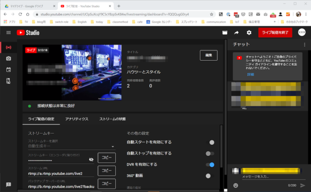311x192 pixels.
Task: Open the YouTube Studio hamburger menu
Action: pos(9,32)
